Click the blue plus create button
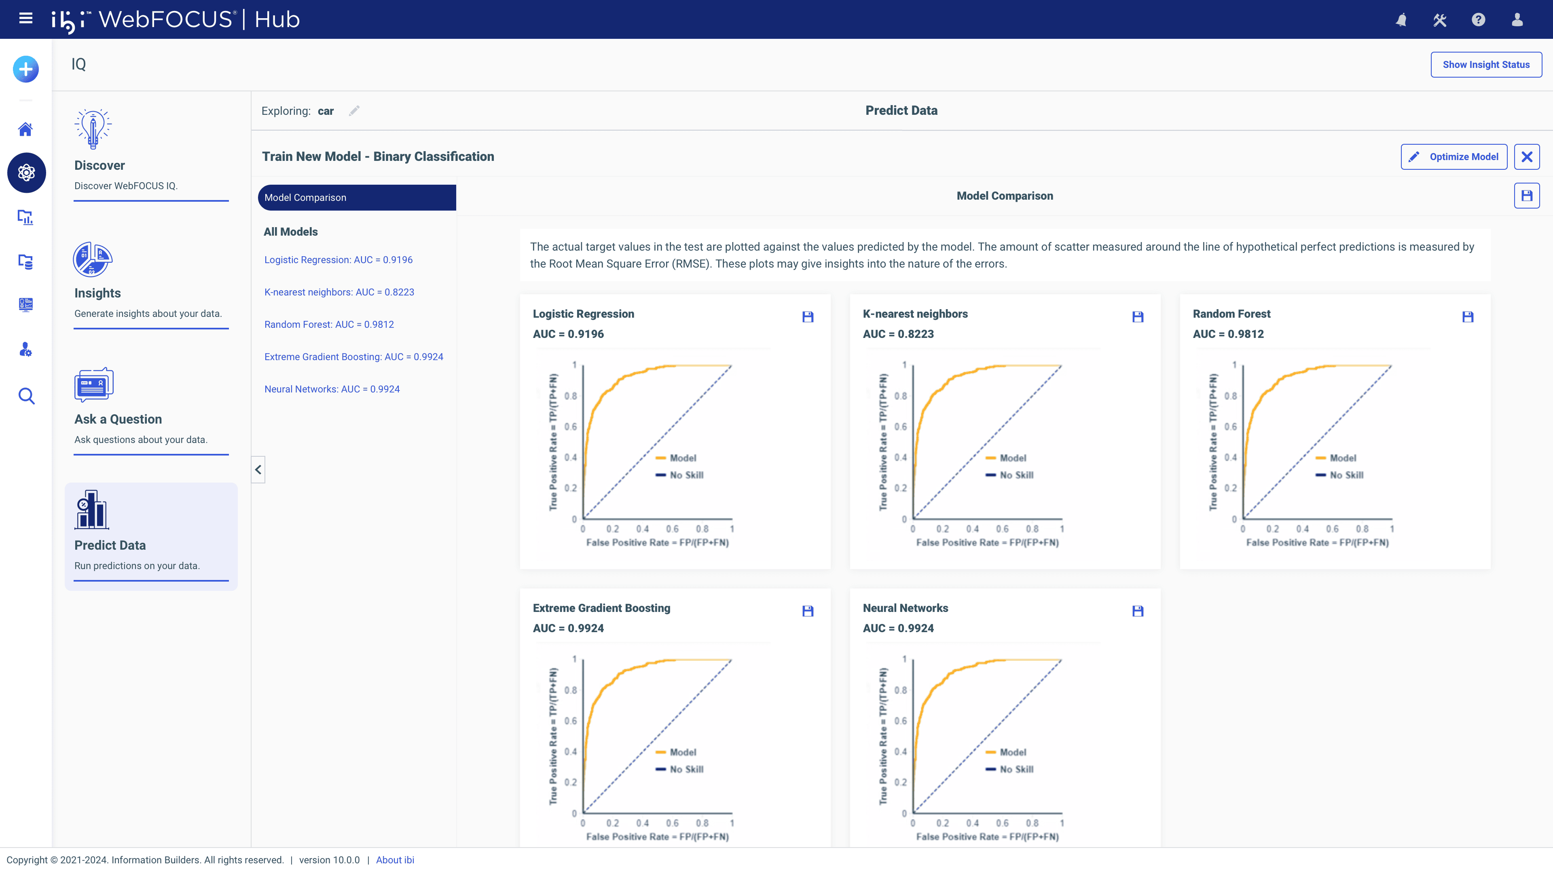 point(25,69)
